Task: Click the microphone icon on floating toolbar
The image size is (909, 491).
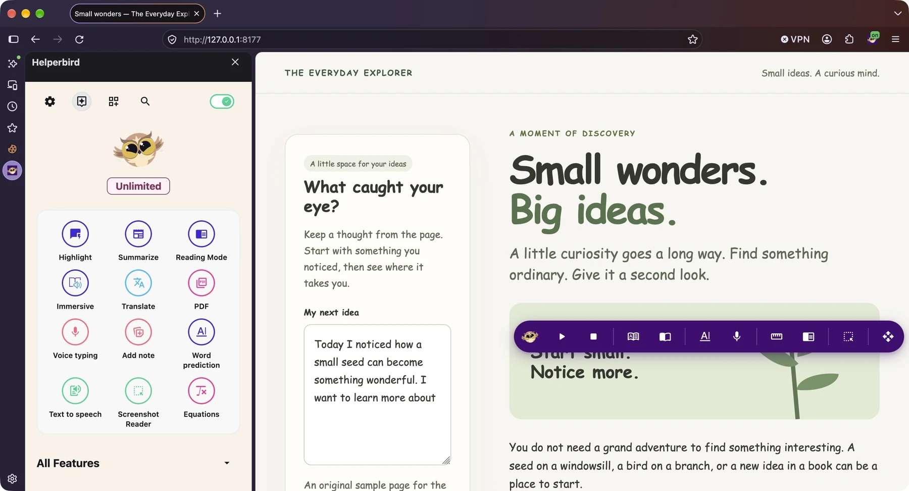Action: coord(737,336)
